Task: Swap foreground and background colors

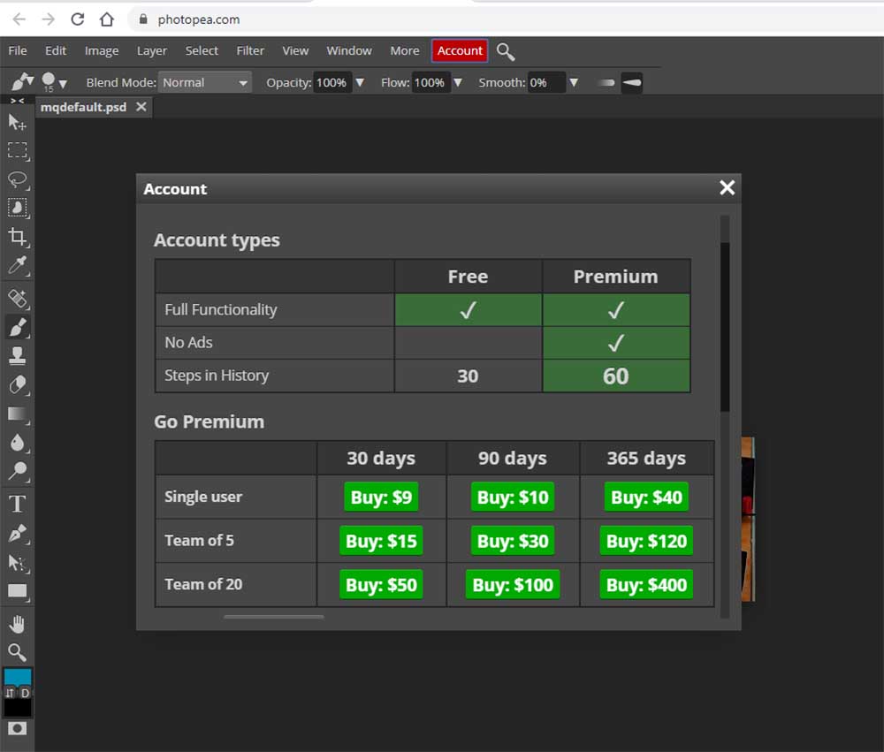Action: tap(10, 693)
